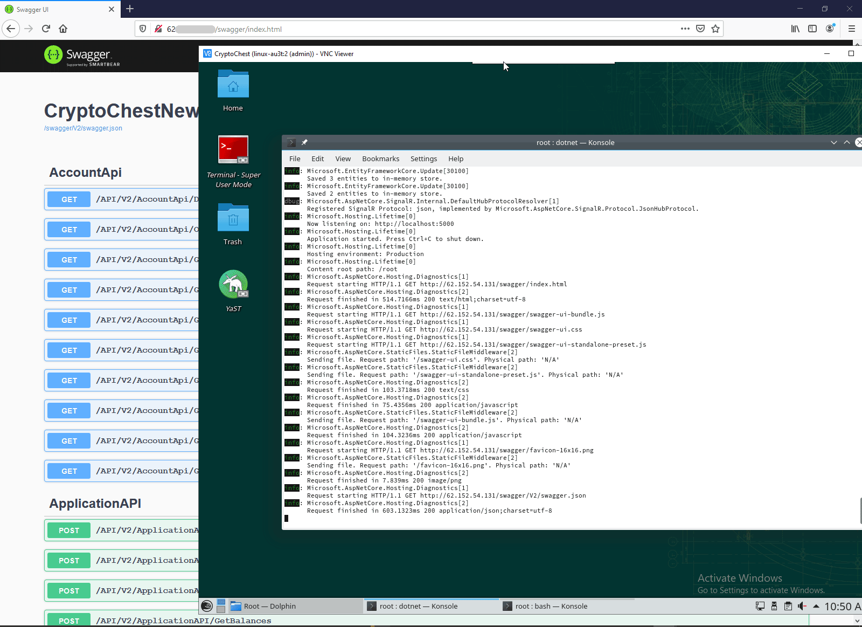Viewport: 862px width, 627px height.
Task: Open the network tray icon
Action: click(760, 606)
